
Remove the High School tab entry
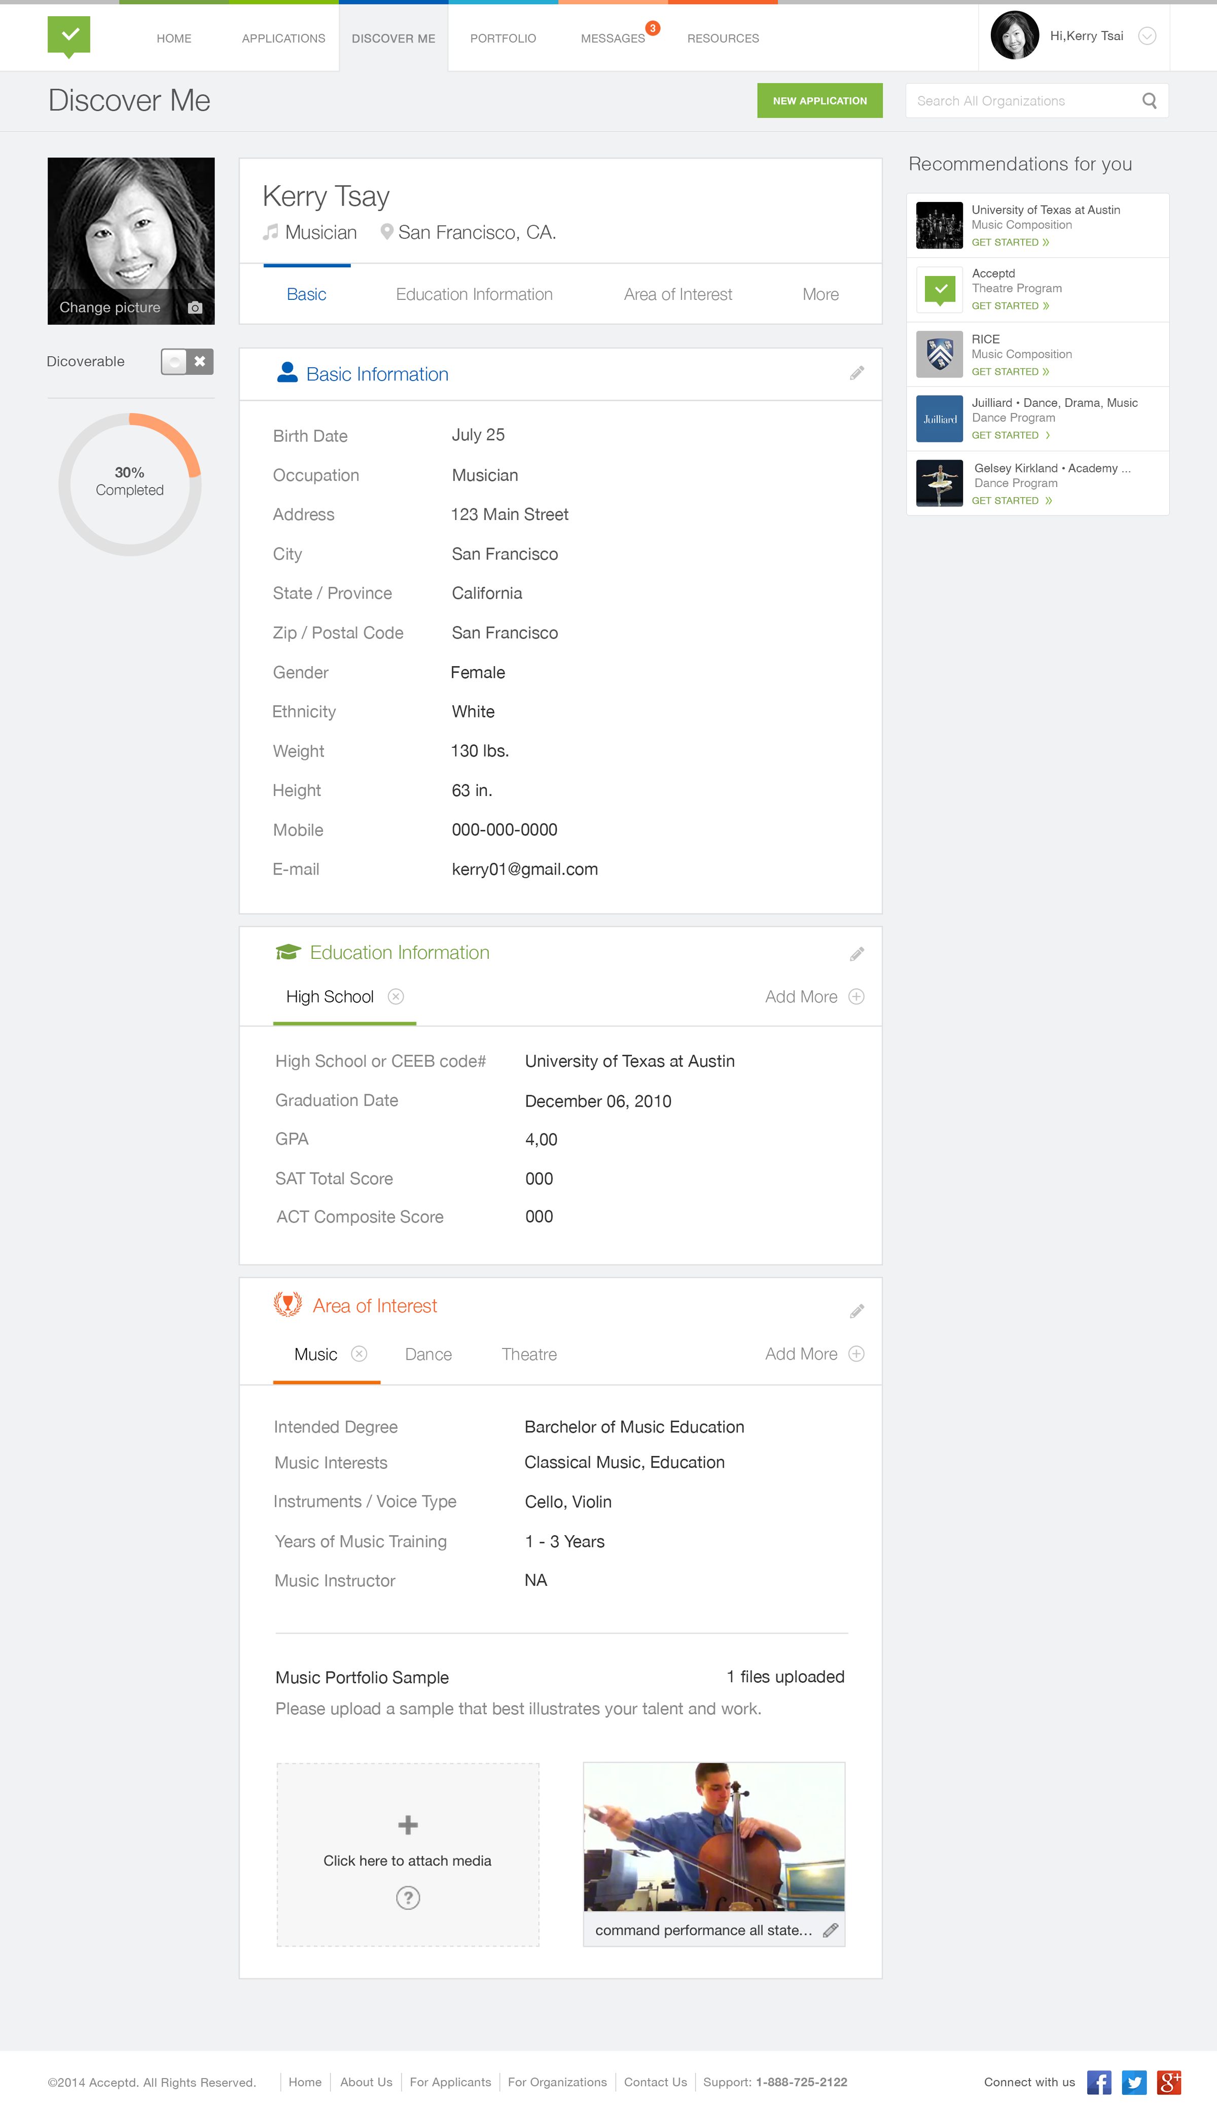396,997
